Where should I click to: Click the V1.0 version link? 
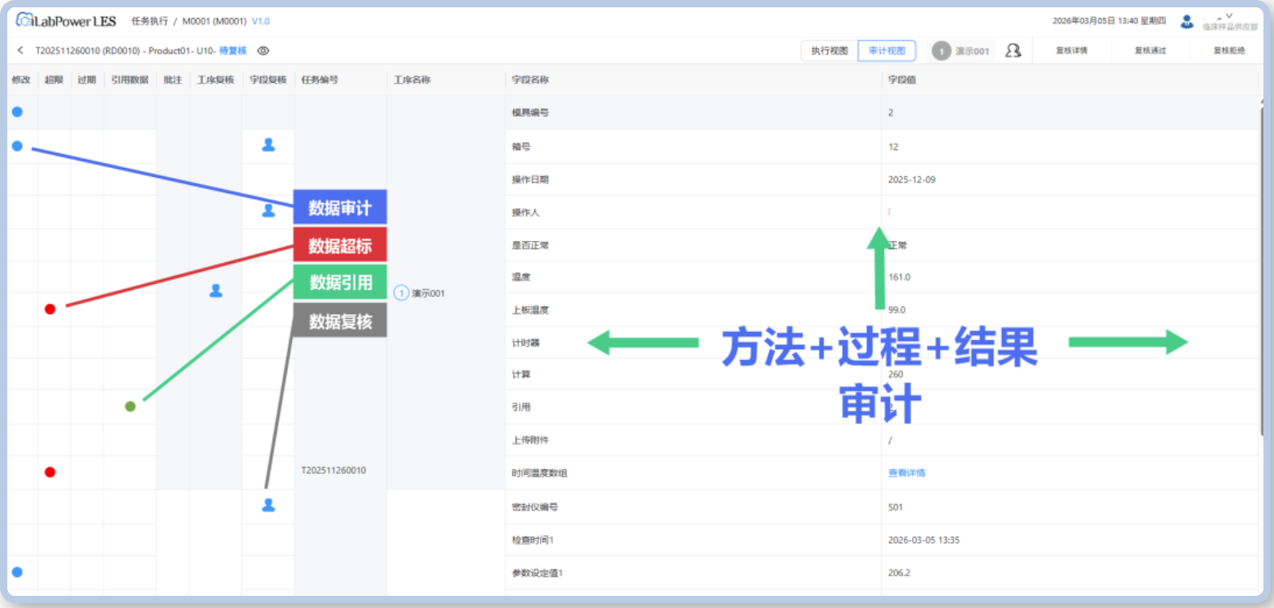pos(261,21)
